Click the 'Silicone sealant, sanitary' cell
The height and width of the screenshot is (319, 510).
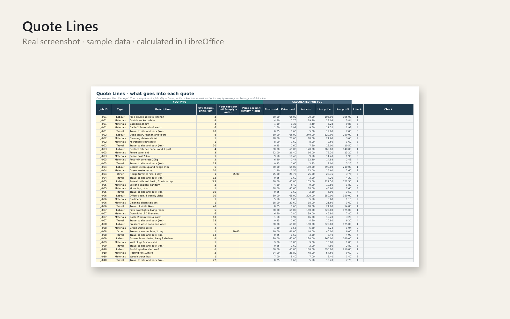pyautogui.click(x=163, y=185)
